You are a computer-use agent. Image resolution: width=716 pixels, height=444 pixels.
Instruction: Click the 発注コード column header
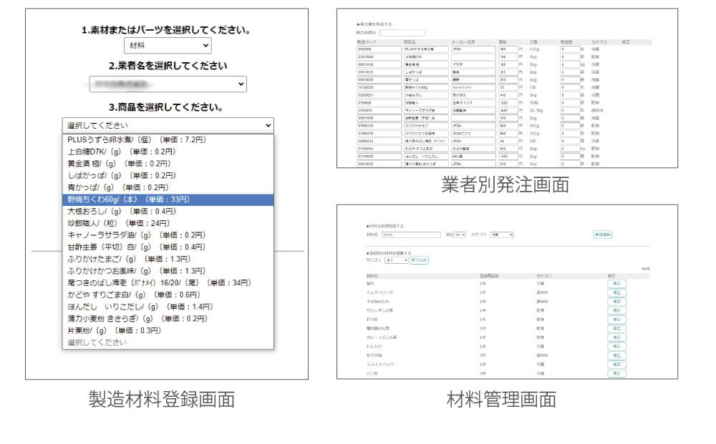[367, 42]
